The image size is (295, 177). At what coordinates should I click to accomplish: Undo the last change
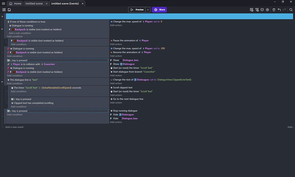[x=279, y=9]
